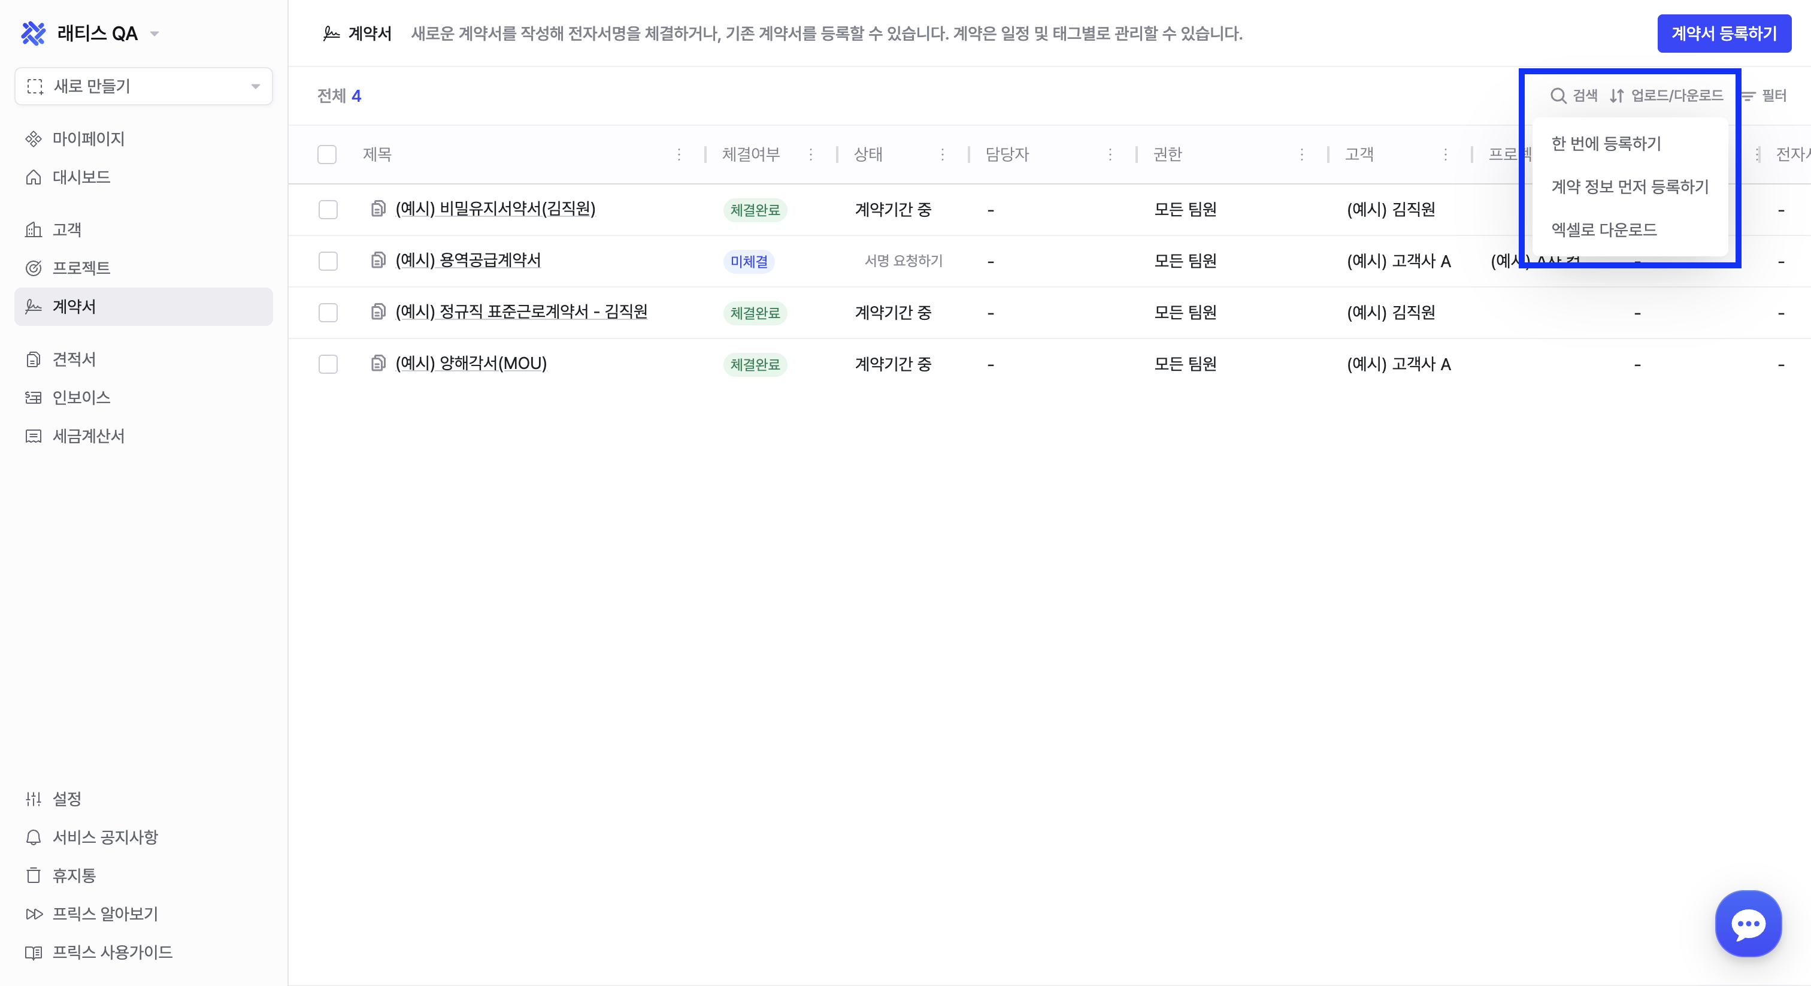This screenshot has height=986, width=1811.
Task: Expand the 새로 만들기 dropdown
Action: coord(143,86)
